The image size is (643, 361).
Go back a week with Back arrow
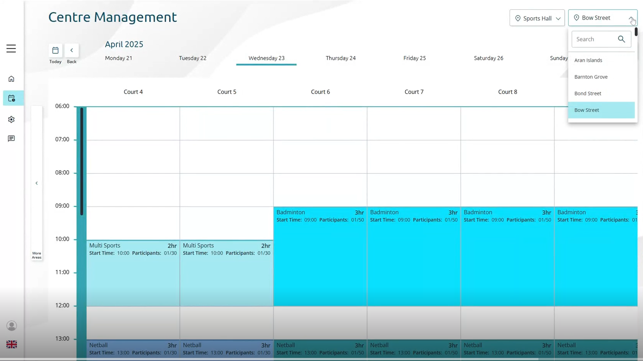[x=72, y=50]
